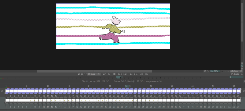
Task: Go to next bookmark/key
Action: (x=136, y=74)
